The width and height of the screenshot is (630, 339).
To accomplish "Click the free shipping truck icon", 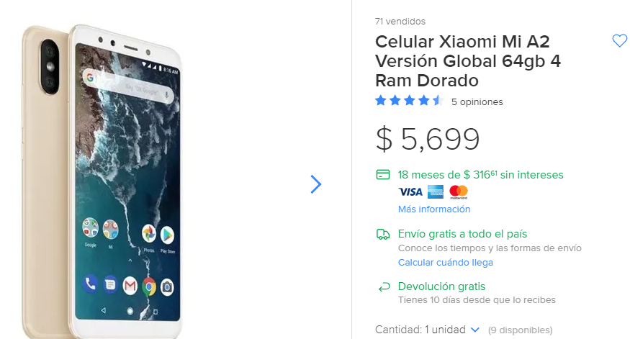I will point(383,234).
